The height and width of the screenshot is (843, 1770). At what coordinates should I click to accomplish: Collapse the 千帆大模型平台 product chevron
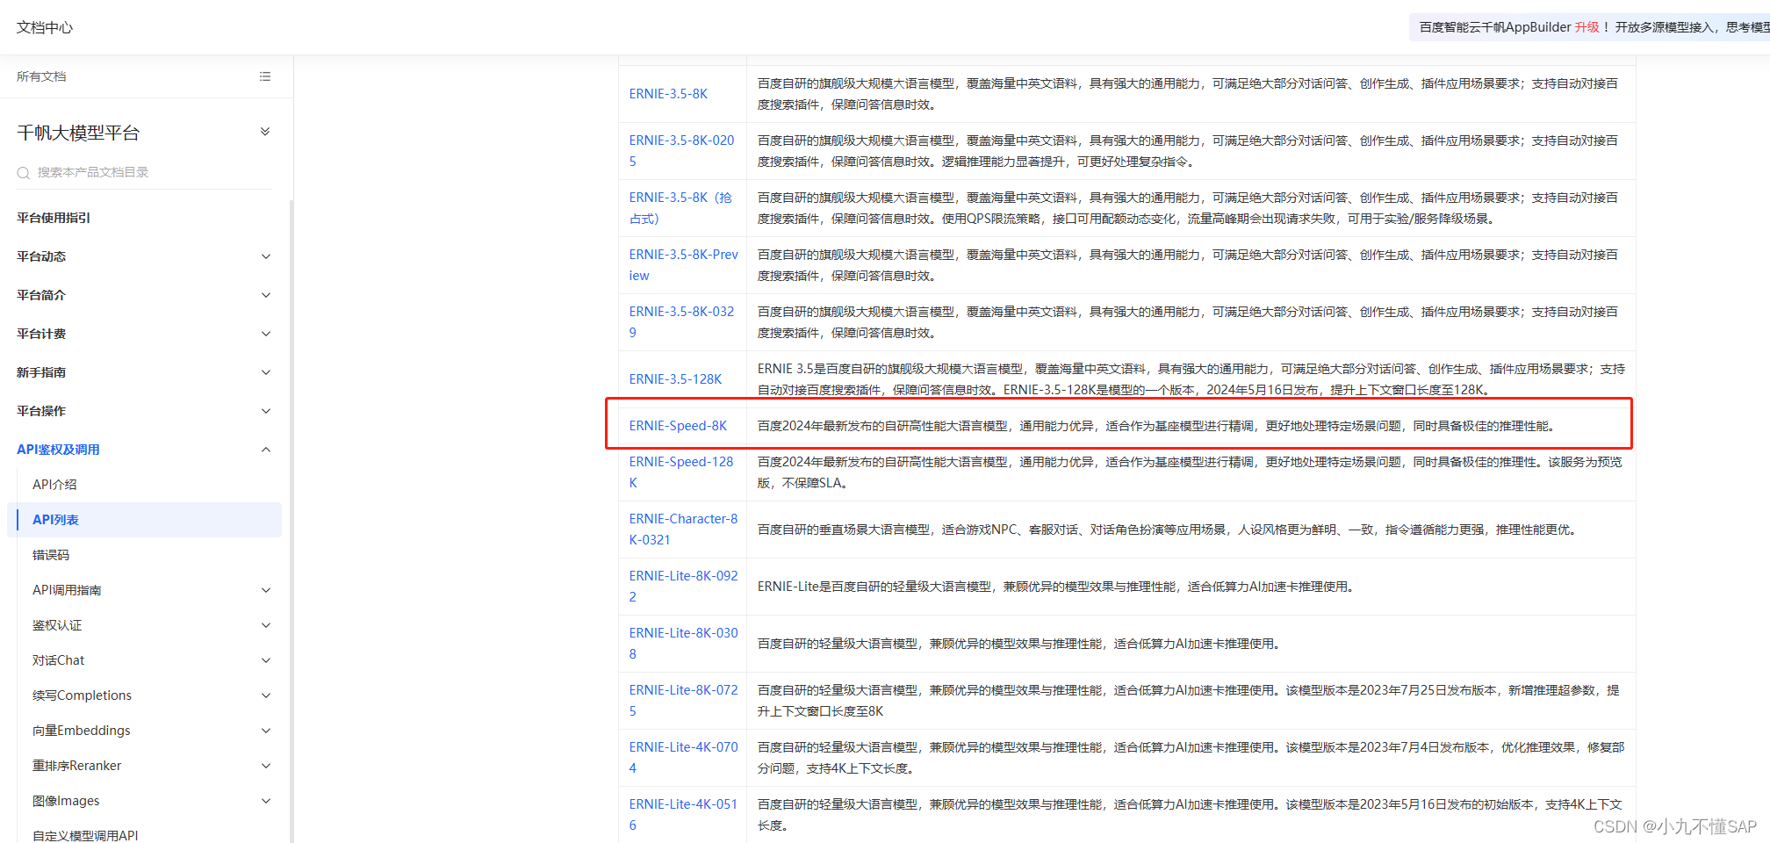pos(265,132)
